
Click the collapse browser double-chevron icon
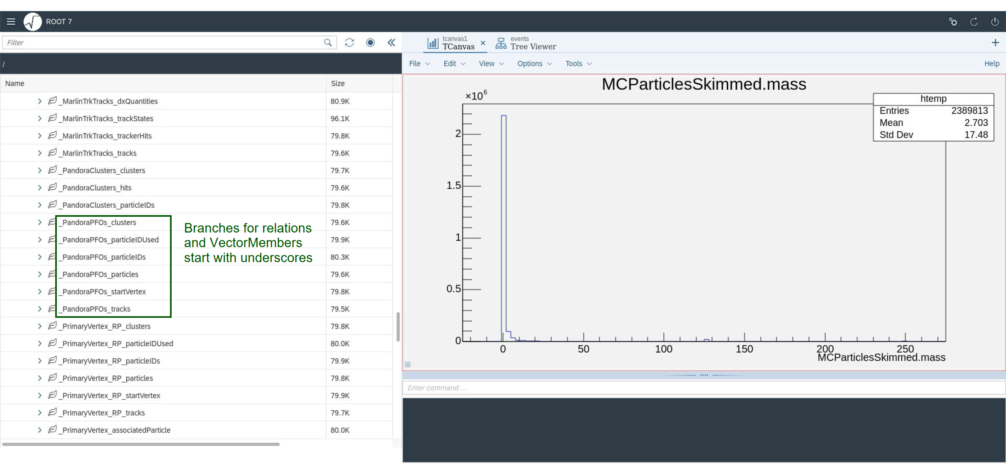[x=391, y=43]
